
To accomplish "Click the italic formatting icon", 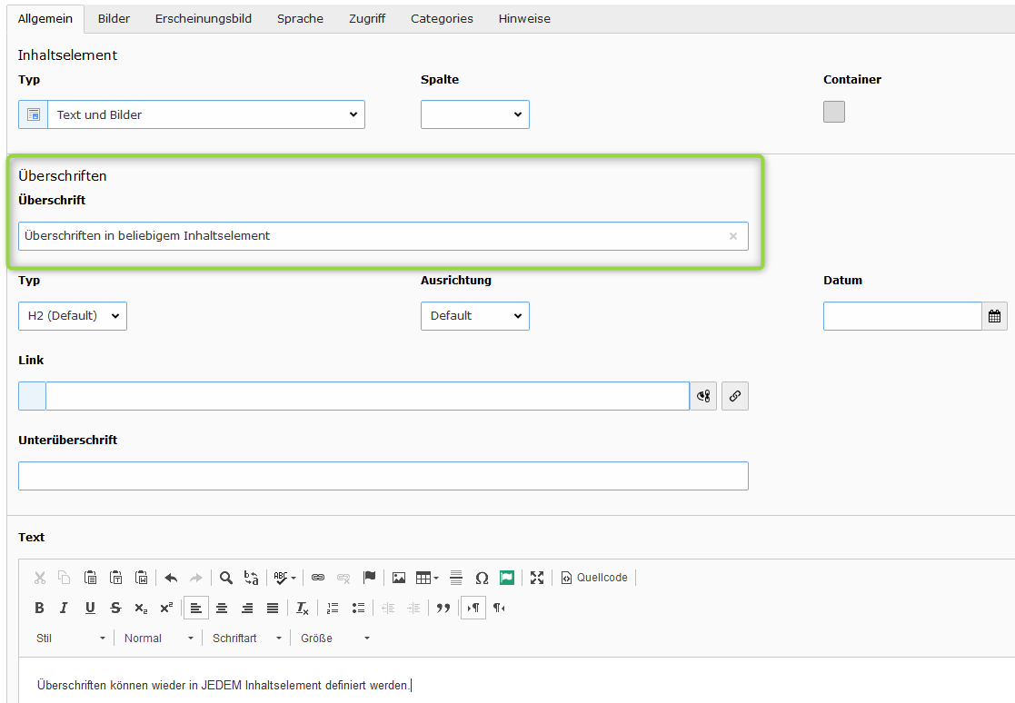I will click(x=64, y=609).
